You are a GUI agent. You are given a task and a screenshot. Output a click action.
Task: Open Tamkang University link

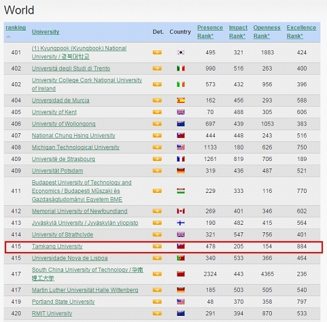57,247
